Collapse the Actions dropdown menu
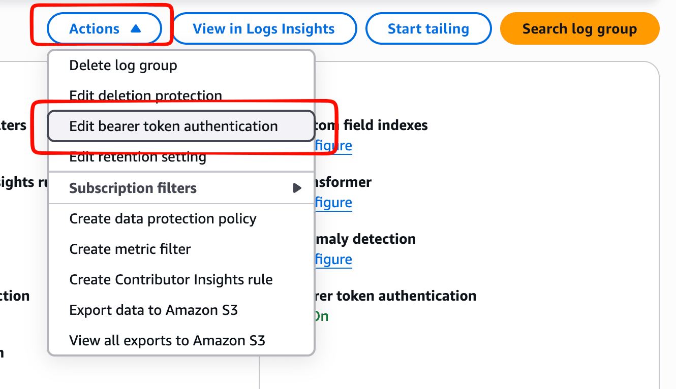 (x=104, y=29)
